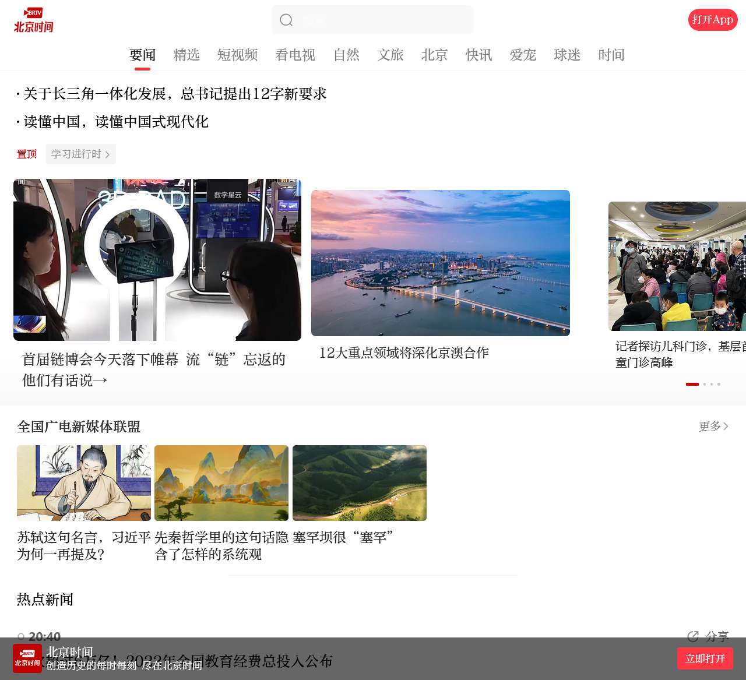Open the 北京 tab
746x680 pixels.
pos(435,55)
